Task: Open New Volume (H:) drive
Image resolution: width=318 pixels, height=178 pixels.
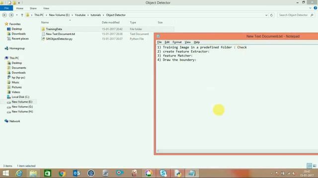Action: 22,111
